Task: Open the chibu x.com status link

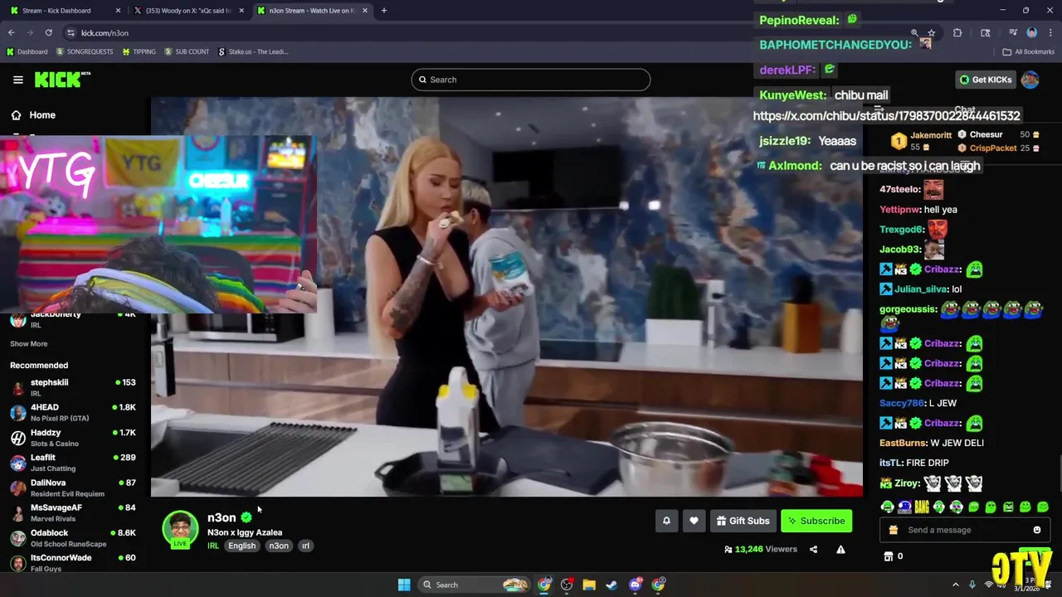Action: [886, 116]
